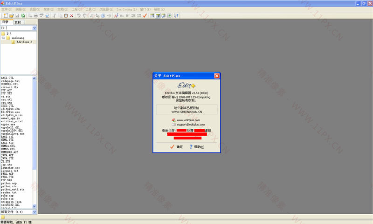373x224 pixels.
Task: Select license.txt in file list
Action: click(9, 171)
